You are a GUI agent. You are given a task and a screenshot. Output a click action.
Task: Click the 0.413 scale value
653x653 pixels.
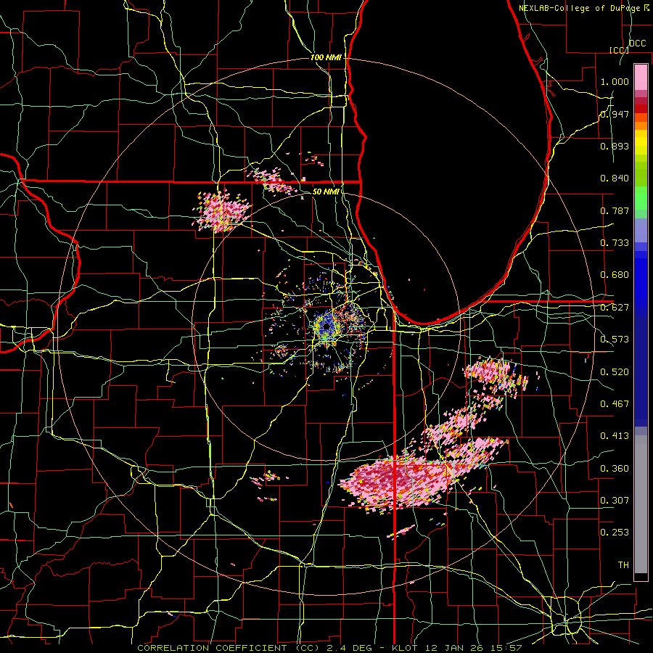(615, 436)
